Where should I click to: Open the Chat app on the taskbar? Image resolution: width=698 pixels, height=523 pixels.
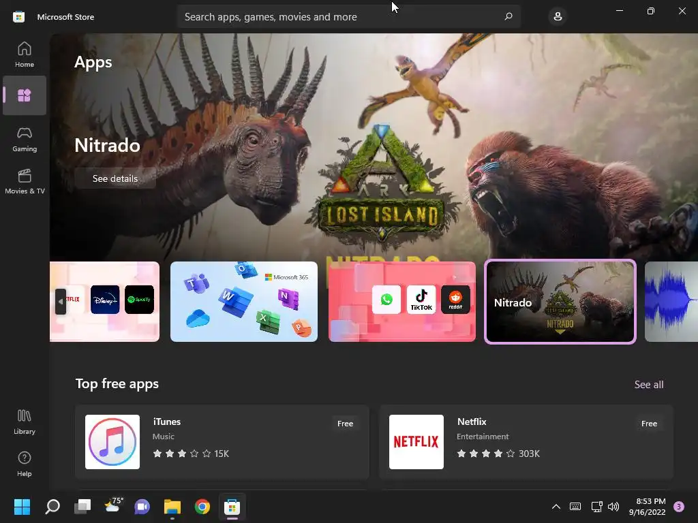click(142, 507)
